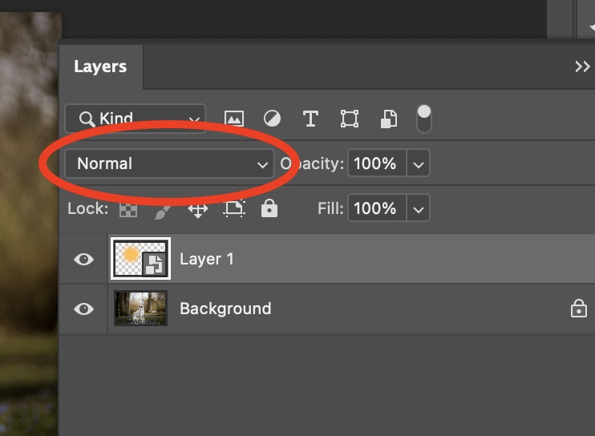
Task: Prevent auto-nesting artboard lock icon
Action: [x=233, y=210]
